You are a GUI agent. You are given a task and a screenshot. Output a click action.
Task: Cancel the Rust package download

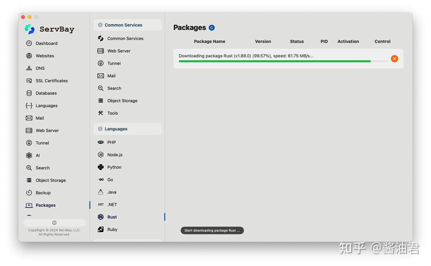tap(394, 59)
